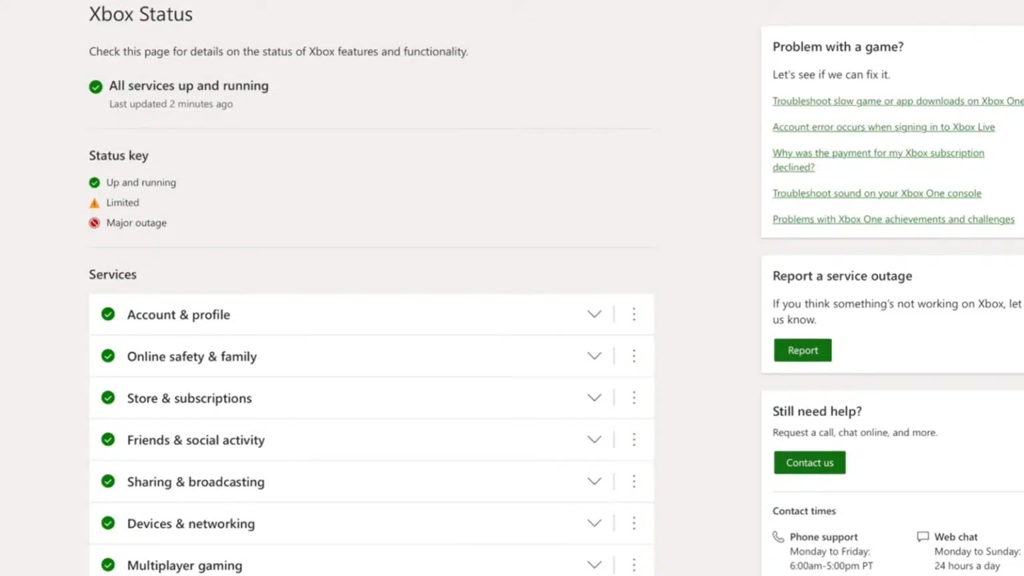The width and height of the screenshot is (1024, 576).
Task: Open Problems with Xbox One achievements link
Action: pos(893,219)
